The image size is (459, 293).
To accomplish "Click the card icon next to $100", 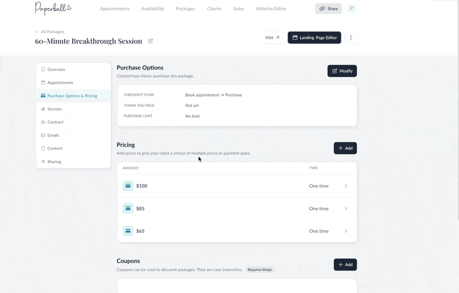I will [x=128, y=186].
